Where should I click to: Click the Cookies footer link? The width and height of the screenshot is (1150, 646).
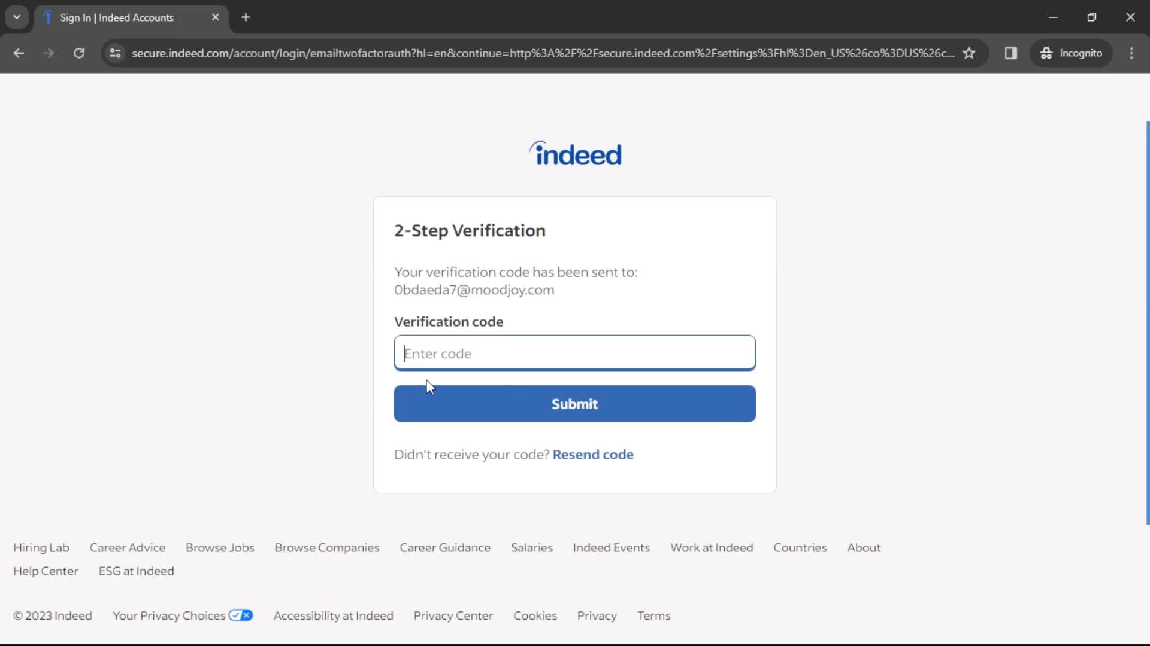535,616
